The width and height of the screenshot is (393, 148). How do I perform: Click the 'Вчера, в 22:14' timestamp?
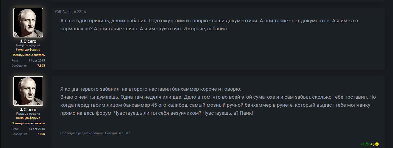(x=74, y=12)
